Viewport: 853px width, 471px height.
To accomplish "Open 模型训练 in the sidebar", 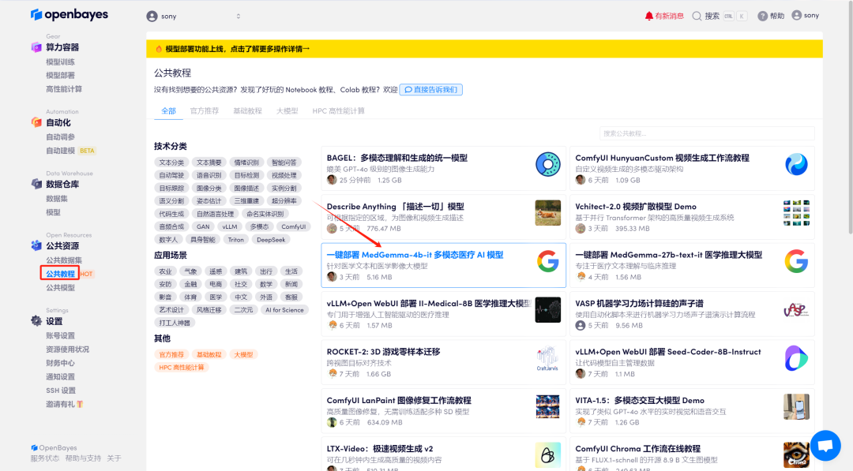I will point(60,62).
